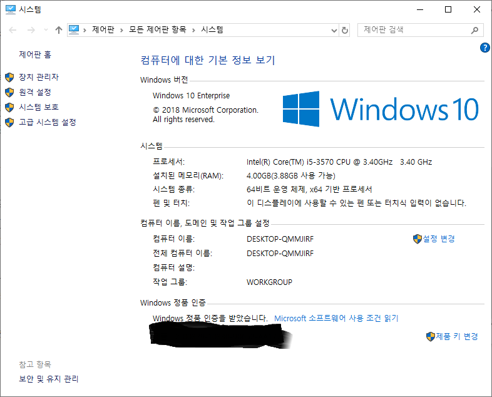Click shield icon beside 시스템 보호
Screen dimensions: 492x397
(x=9, y=107)
